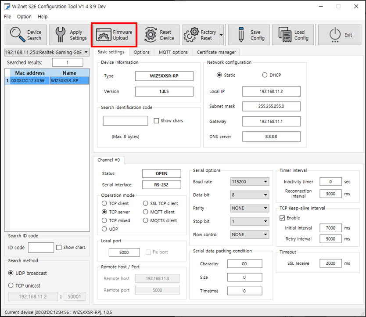Viewport: 366px width, 317px height.
Task: Open the Parity dropdown
Action: click(250, 208)
